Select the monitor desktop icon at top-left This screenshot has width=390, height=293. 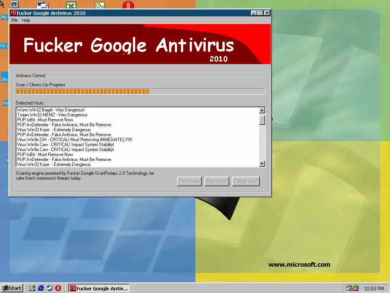tap(14, 5)
